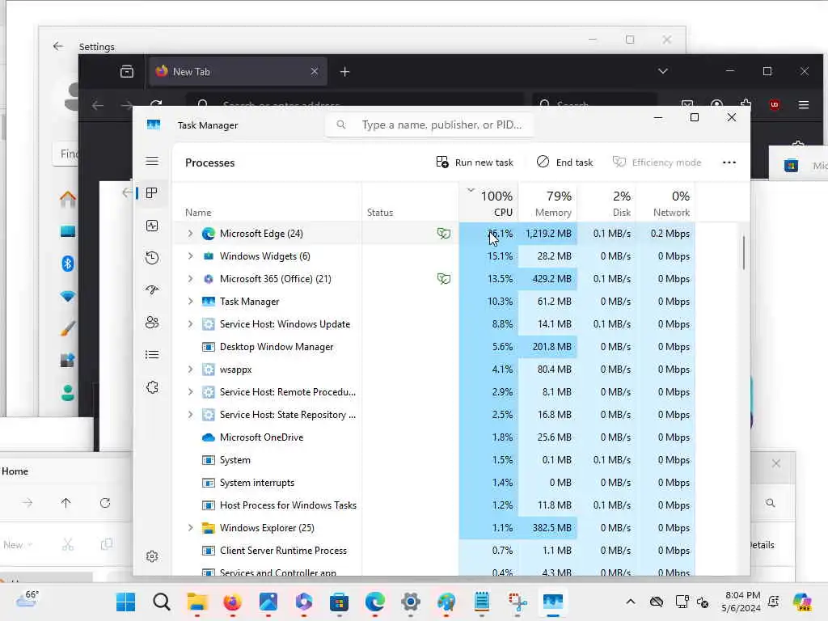Open Firefox application hamburger menu
The width and height of the screenshot is (828, 621).
[804, 104]
